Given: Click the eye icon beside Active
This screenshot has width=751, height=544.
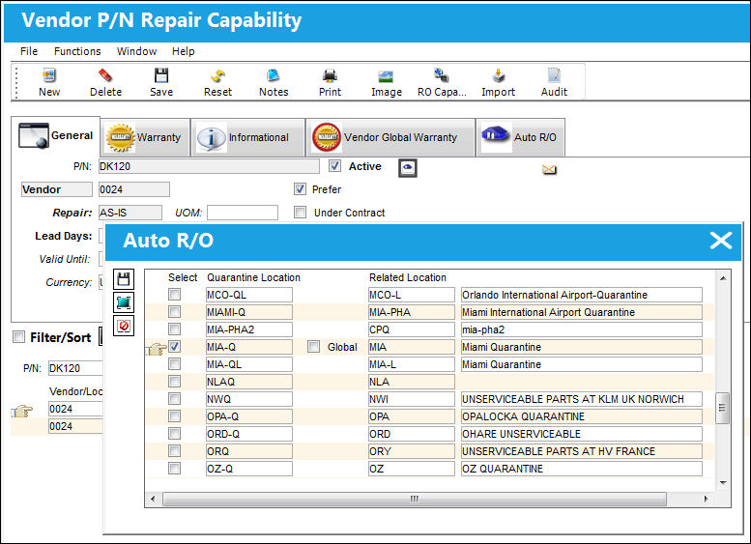Looking at the screenshot, I should pos(408,167).
